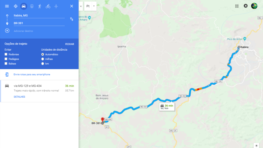
Task: Close route options with FECHAR
Action: 70,44
